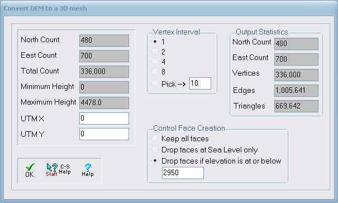This screenshot has width=338, height=203.
Task: Click the 'Minimum Height' label
Action: pyautogui.click(x=47, y=86)
